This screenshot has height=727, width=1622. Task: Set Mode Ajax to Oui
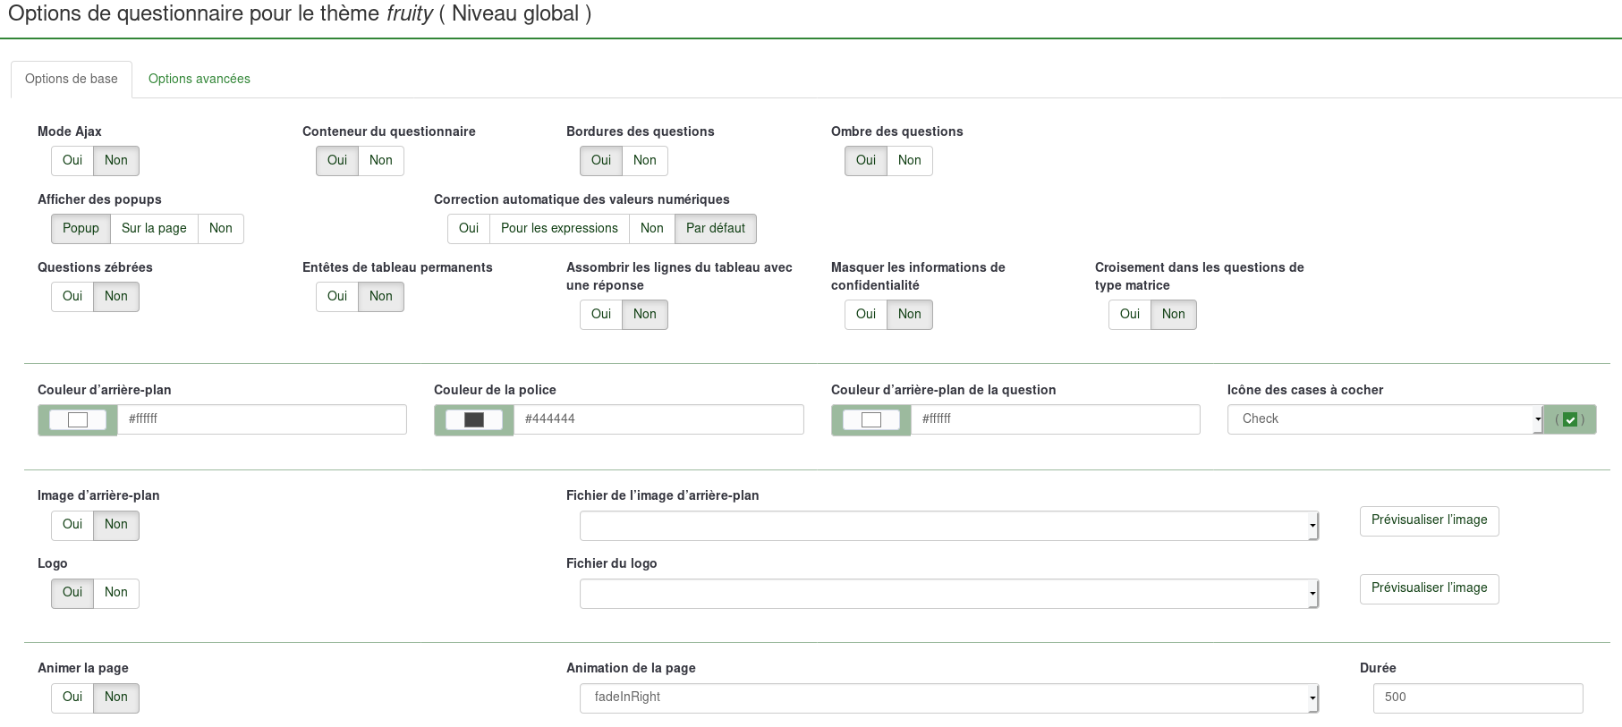[72, 161]
